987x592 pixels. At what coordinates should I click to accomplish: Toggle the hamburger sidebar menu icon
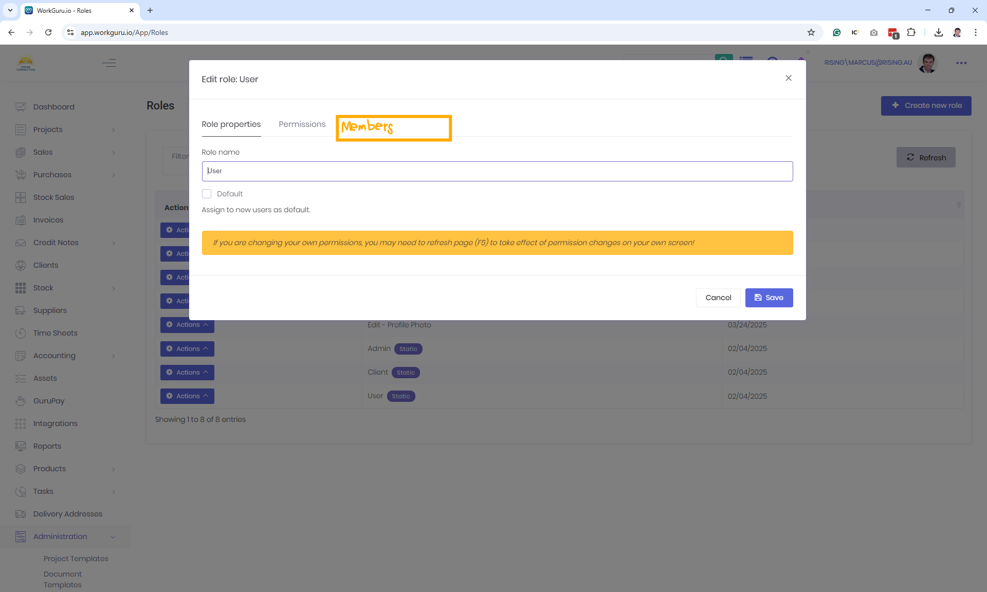pyautogui.click(x=109, y=63)
